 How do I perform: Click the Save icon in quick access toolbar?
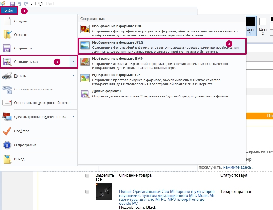point(13,3)
